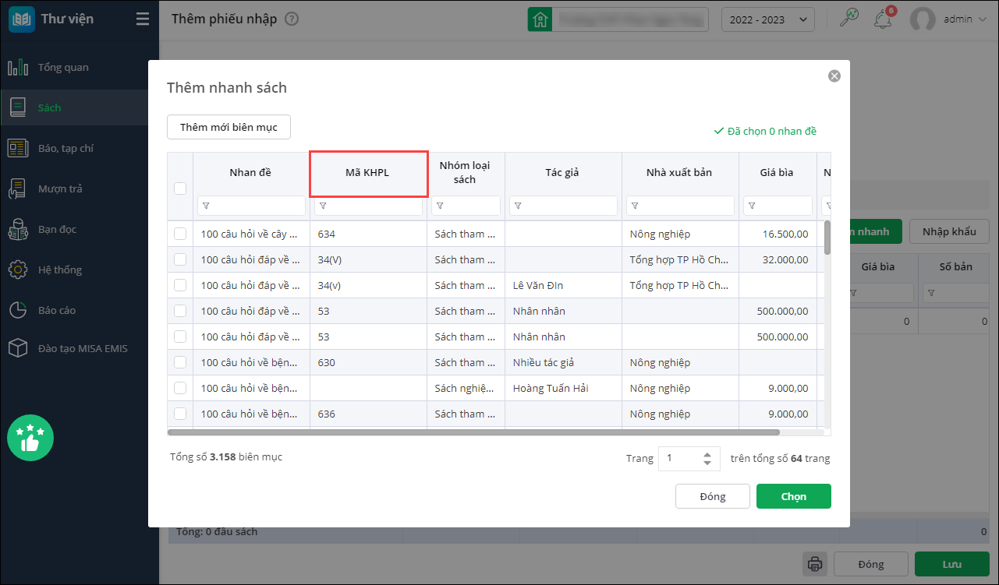This screenshot has width=999, height=585.
Task: Click the Đóng button in the page footer
Action: (x=871, y=565)
